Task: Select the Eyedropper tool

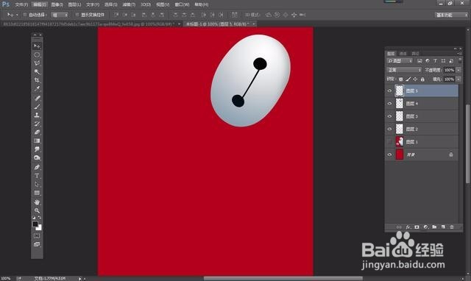Action: tap(37, 89)
